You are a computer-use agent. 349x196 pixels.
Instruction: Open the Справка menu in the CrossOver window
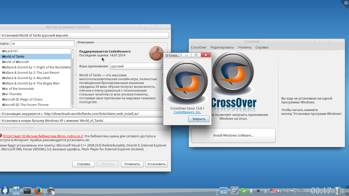[x=262, y=47]
